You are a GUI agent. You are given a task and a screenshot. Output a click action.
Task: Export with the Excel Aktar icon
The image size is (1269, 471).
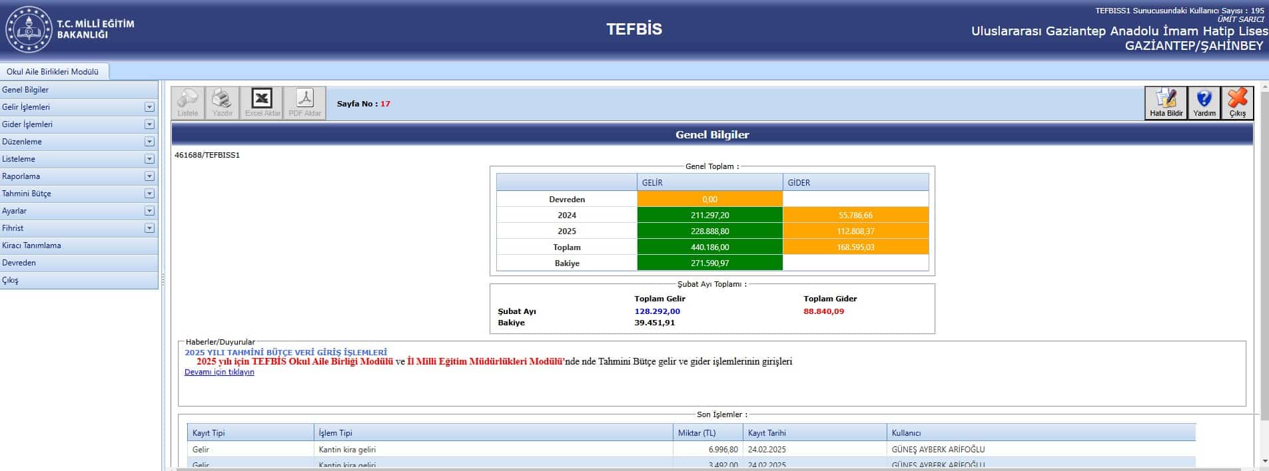point(262,103)
